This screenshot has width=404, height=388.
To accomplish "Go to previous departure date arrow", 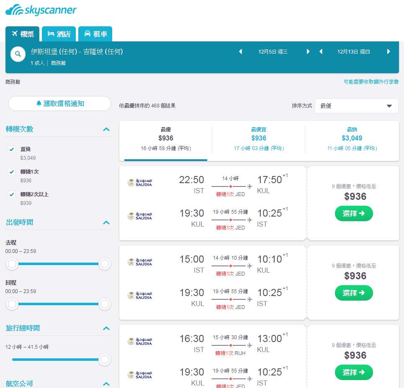I will coord(240,51).
